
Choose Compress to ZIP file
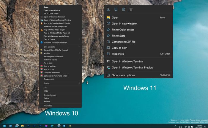click(x=138, y=42)
